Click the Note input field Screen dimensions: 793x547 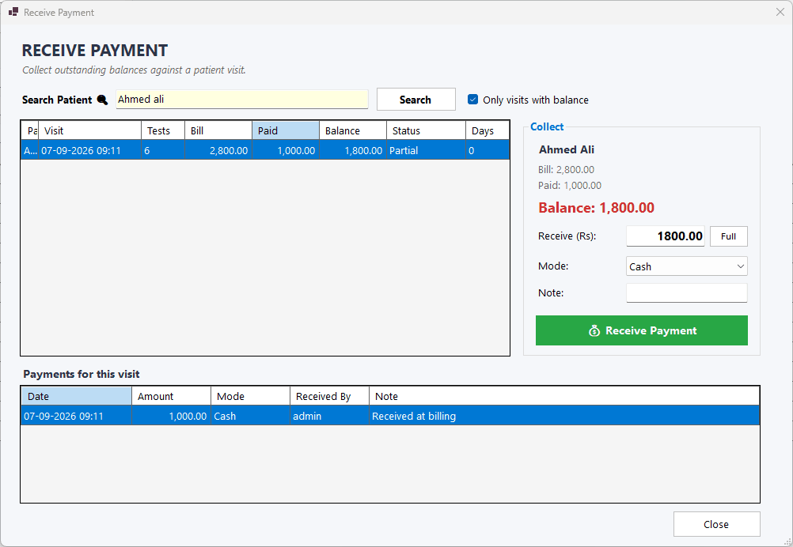686,293
